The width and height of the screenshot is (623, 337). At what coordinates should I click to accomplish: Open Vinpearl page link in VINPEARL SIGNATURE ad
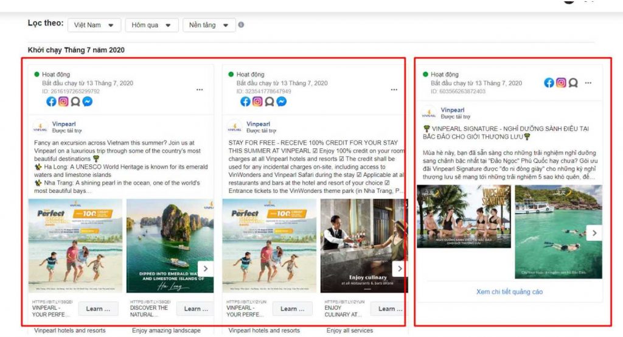[x=453, y=110]
